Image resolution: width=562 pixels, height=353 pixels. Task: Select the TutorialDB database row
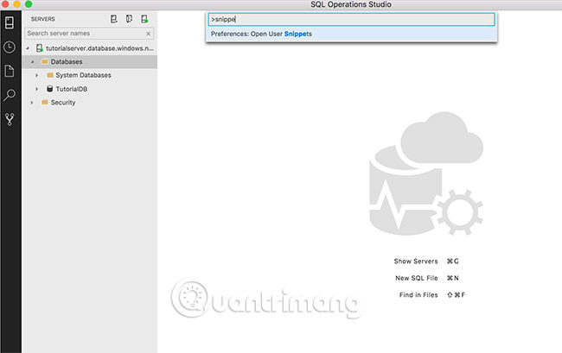[89, 89]
